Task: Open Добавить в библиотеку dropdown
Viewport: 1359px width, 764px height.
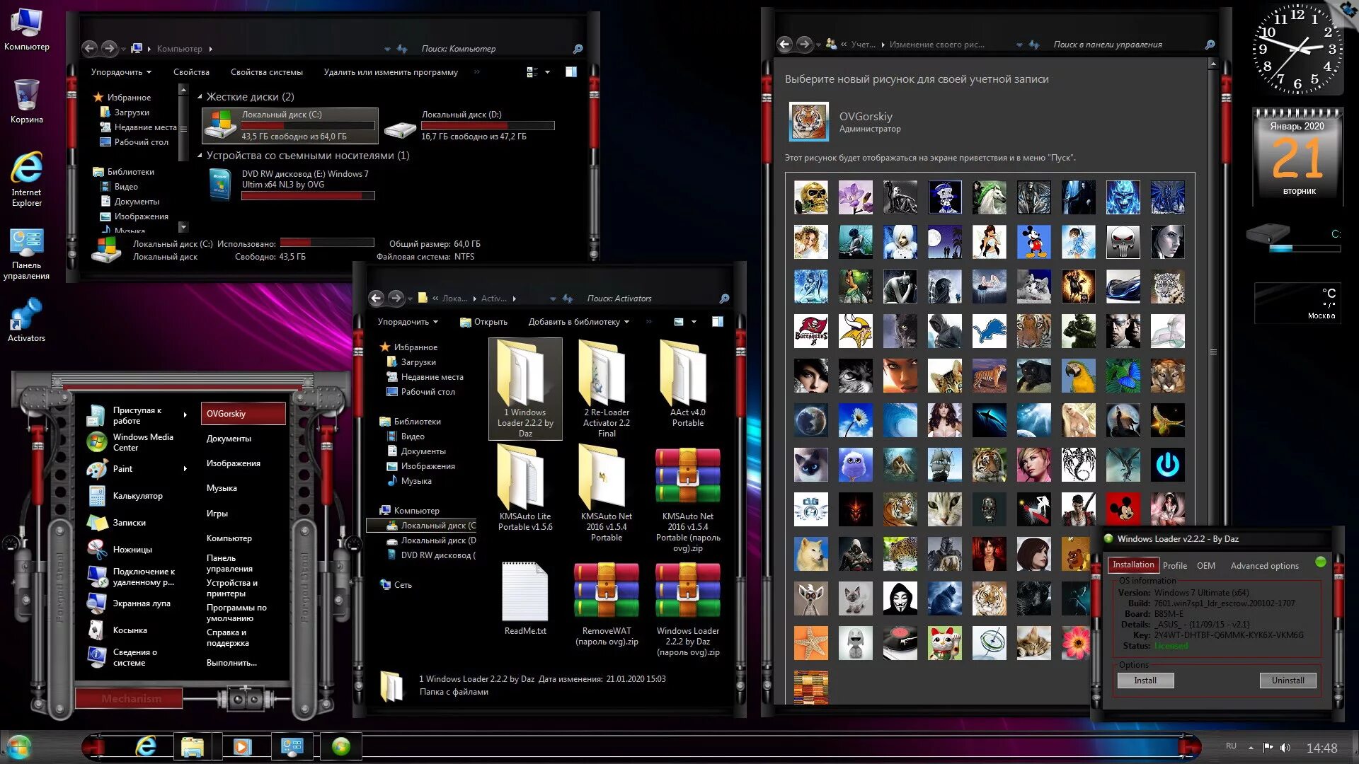Action: coord(579,322)
